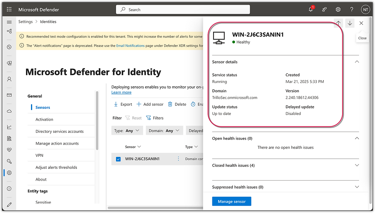Click Reset filter button

point(134,118)
